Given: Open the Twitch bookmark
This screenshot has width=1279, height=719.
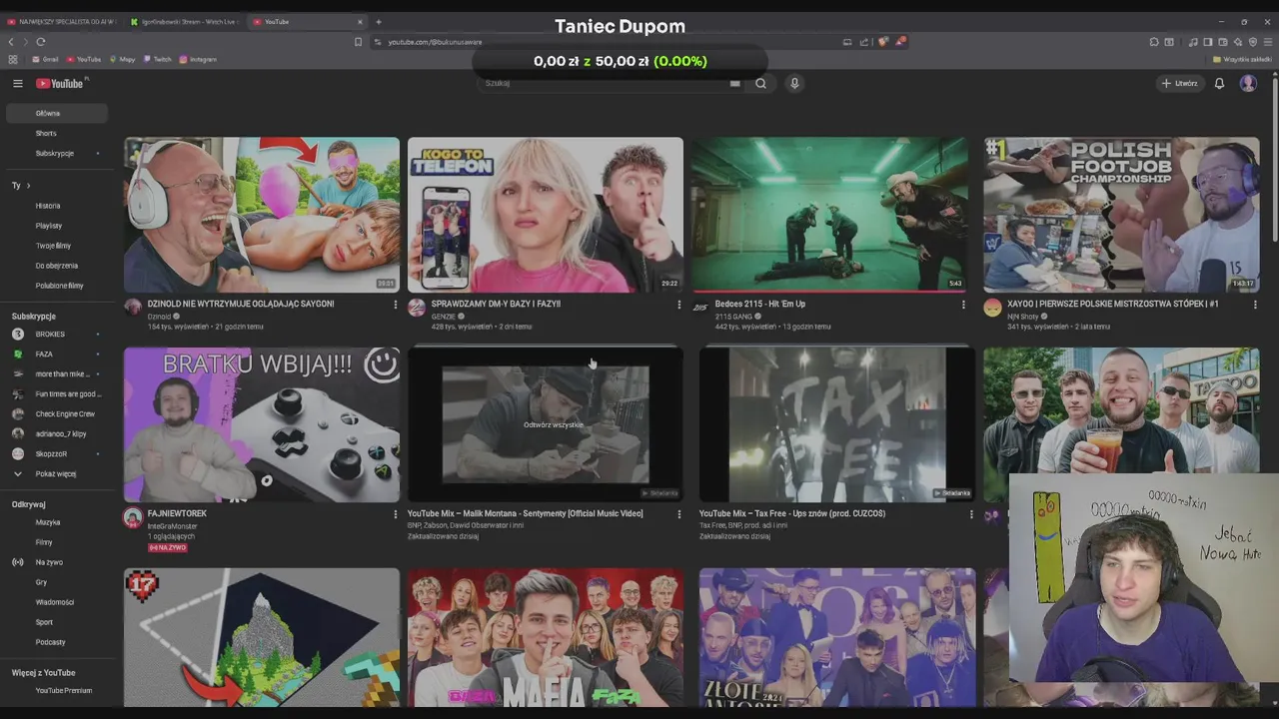Looking at the screenshot, I should 157,60.
